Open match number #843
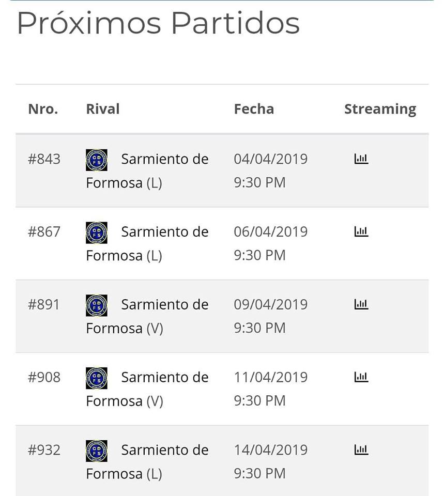 [x=44, y=159]
